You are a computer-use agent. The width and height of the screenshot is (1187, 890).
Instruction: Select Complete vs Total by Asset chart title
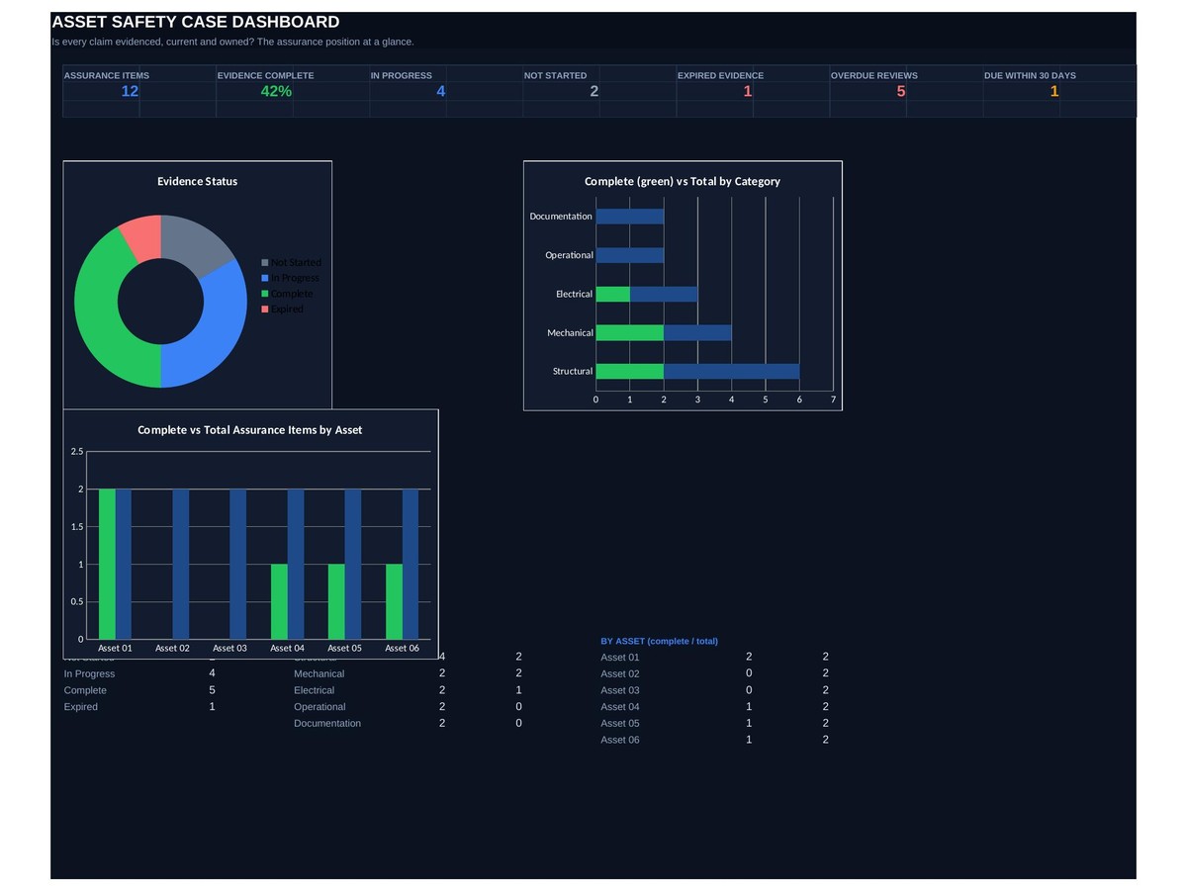pos(250,430)
